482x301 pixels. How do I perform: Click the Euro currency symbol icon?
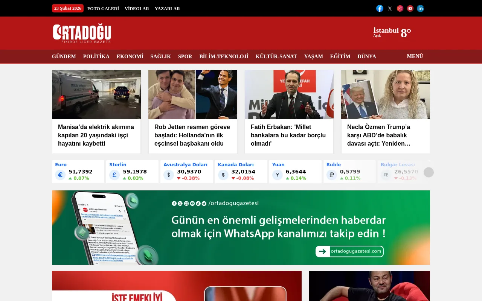pos(60,175)
